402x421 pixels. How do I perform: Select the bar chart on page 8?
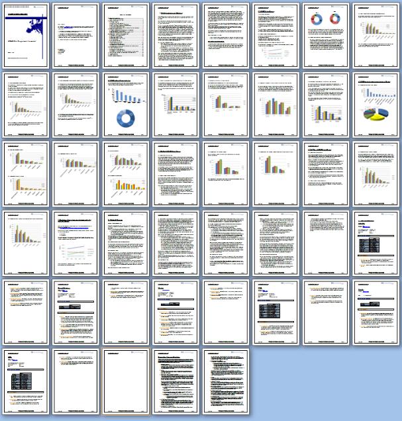[376, 32]
